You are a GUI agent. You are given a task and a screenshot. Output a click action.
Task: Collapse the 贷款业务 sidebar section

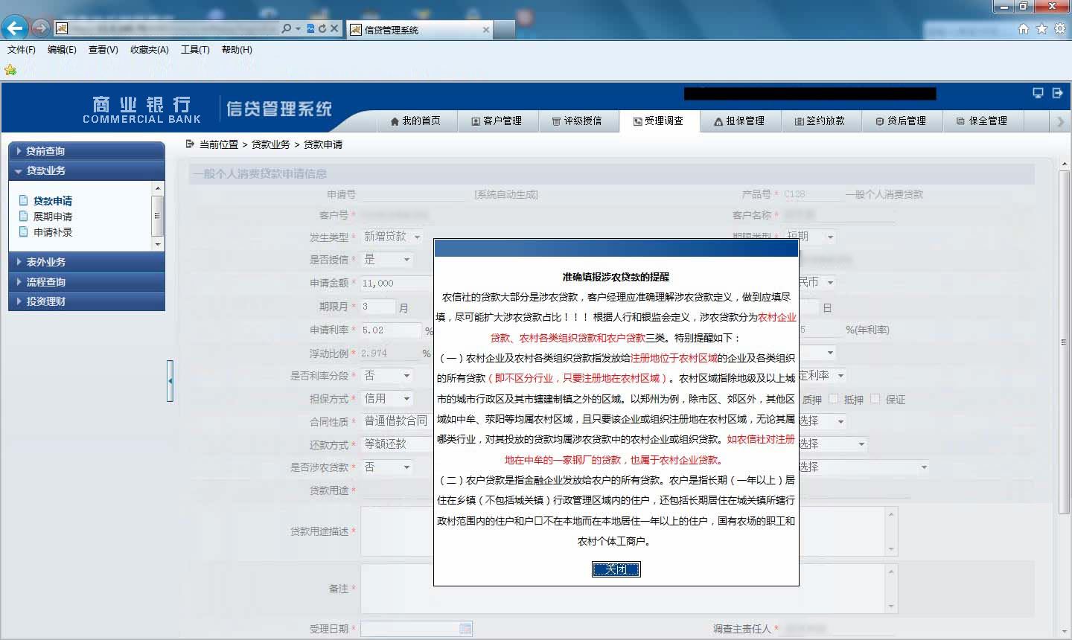point(86,170)
